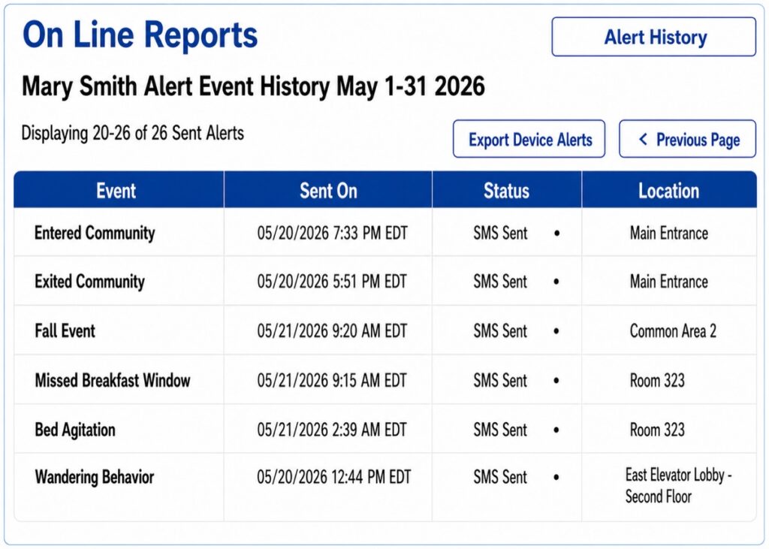Click Export Device Alerts button
The width and height of the screenshot is (769, 549).
click(x=529, y=139)
